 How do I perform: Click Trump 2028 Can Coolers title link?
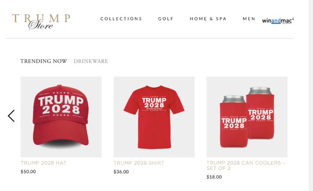[246, 165]
